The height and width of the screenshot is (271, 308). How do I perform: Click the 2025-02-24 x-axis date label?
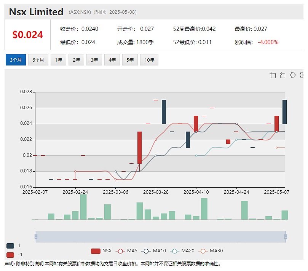pyautogui.click(x=75, y=192)
